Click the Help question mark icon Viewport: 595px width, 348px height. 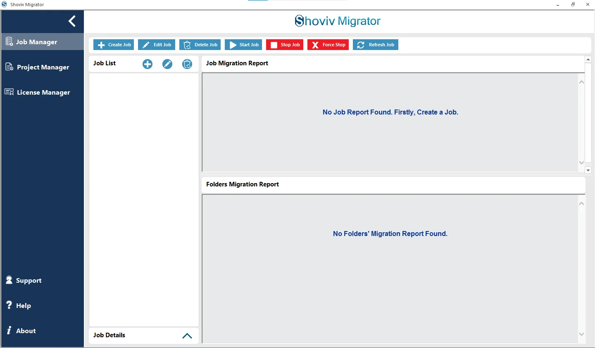point(9,305)
